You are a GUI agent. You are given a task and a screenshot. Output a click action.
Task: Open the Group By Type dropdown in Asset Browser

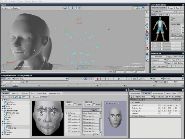pos(164,97)
